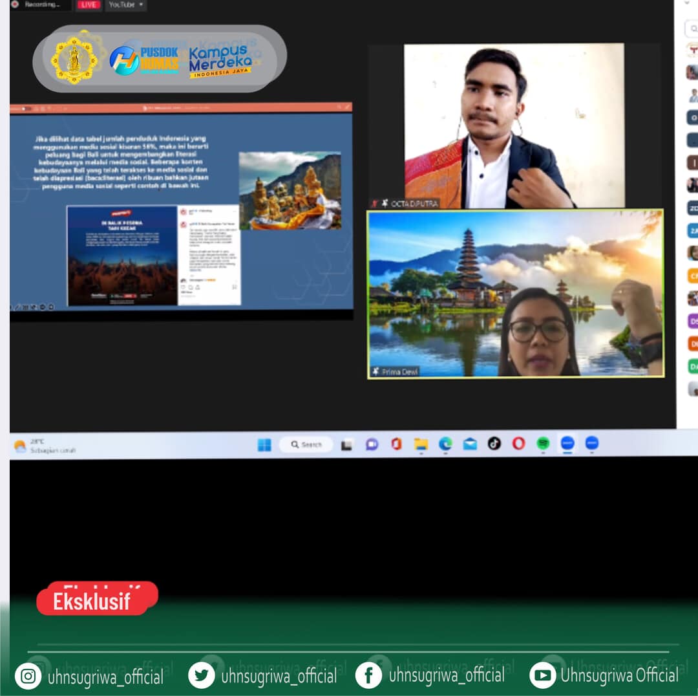This screenshot has width=698, height=696.
Task: Open Spotify from the taskbar
Action: tap(543, 444)
